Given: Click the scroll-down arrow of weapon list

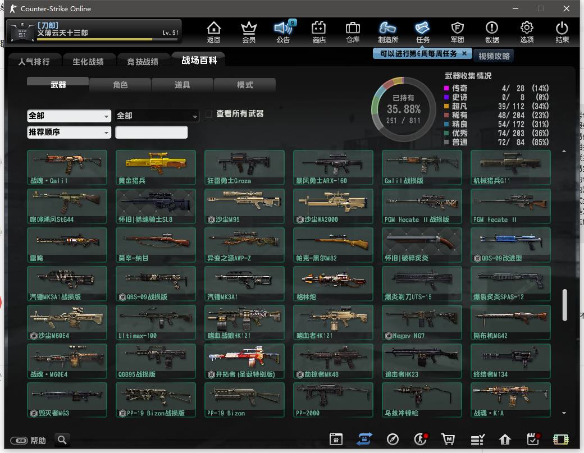Looking at the screenshot, I should tap(564, 413).
